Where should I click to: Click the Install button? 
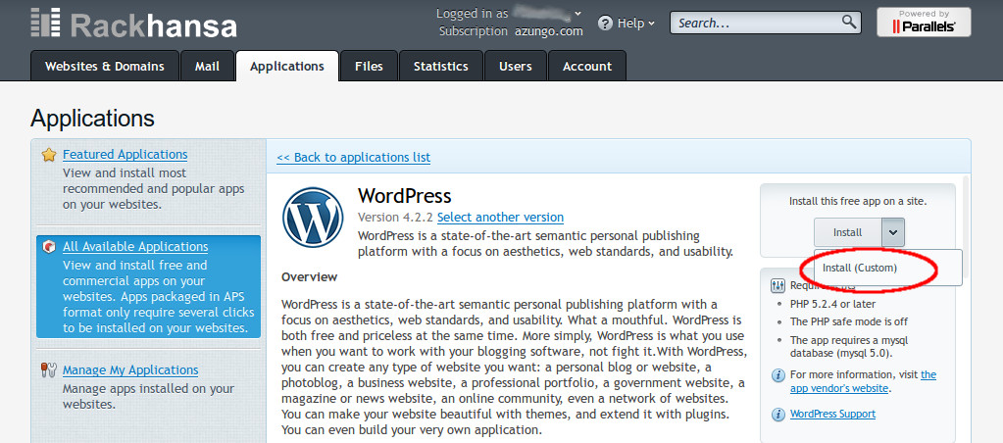[x=847, y=232]
